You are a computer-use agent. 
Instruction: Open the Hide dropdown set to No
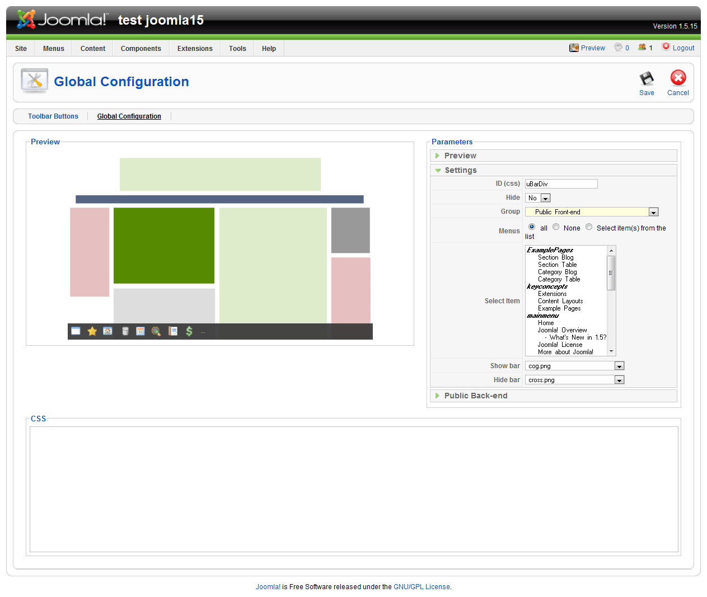point(538,198)
